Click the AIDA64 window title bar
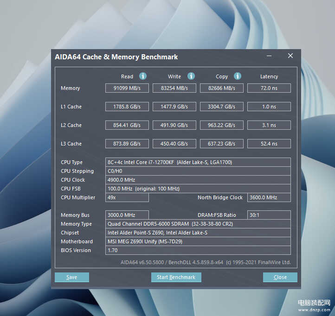335x316 pixels. click(x=153, y=57)
